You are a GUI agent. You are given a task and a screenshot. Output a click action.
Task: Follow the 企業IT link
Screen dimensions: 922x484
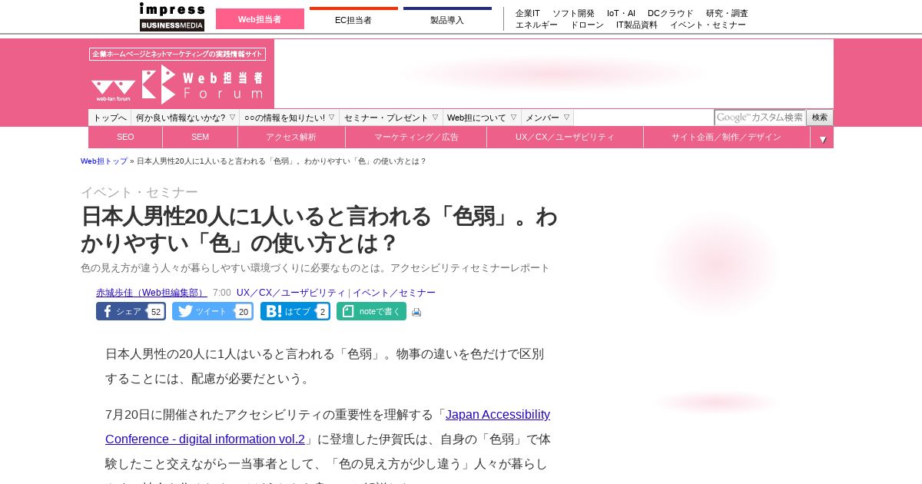tap(528, 13)
